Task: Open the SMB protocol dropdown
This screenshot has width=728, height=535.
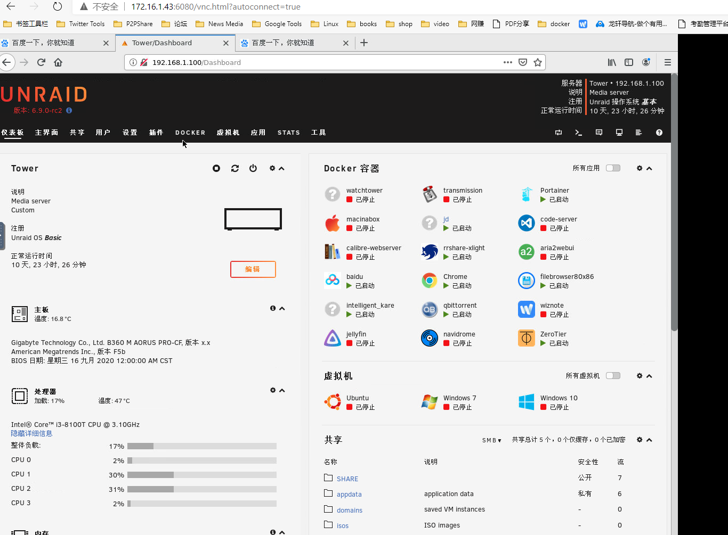Action: (492, 440)
